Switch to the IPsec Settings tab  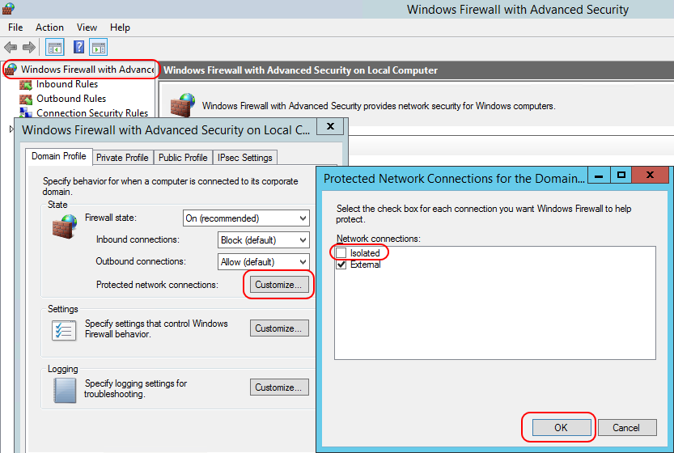[x=244, y=158]
